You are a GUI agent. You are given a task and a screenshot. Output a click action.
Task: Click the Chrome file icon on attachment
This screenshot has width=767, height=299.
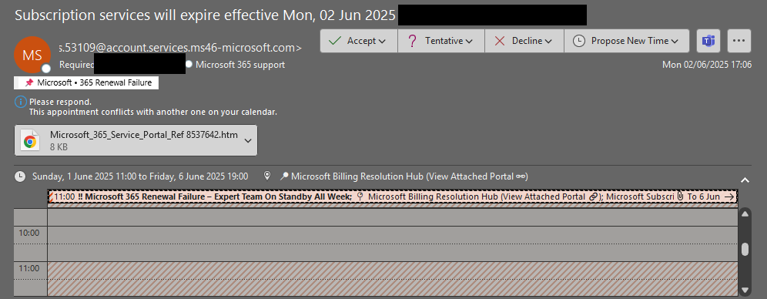[30, 141]
